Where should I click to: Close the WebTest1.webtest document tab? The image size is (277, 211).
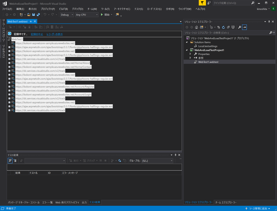(x=35, y=21)
